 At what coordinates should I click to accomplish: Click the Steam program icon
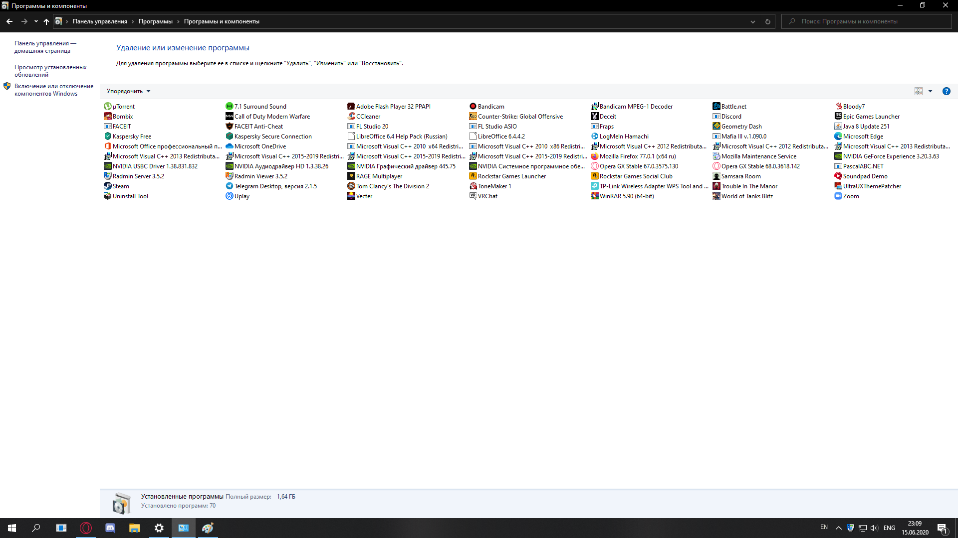tap(107, 186)
